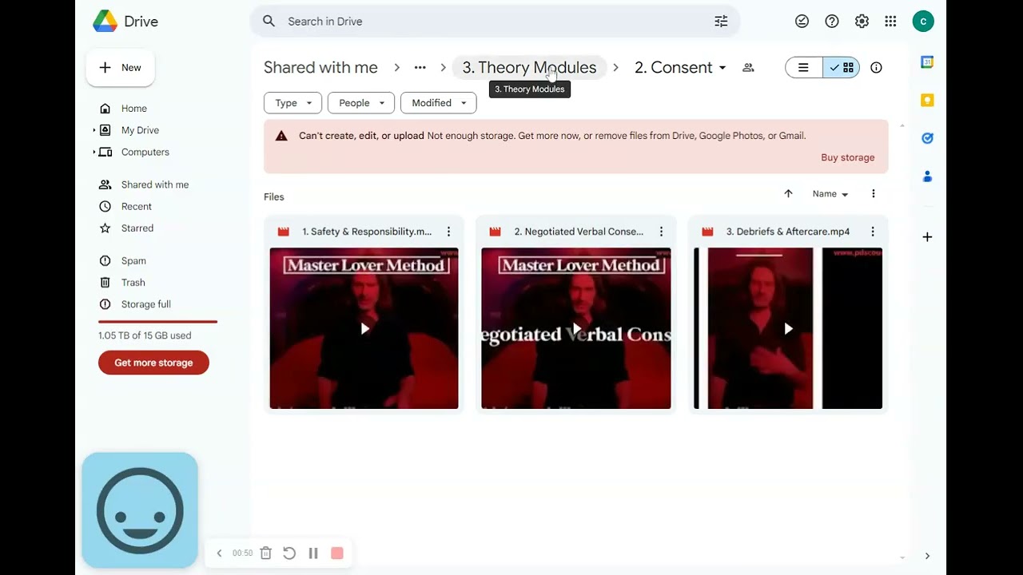Open more actions for Negotiated Verbal Consent file

(661, 232)
